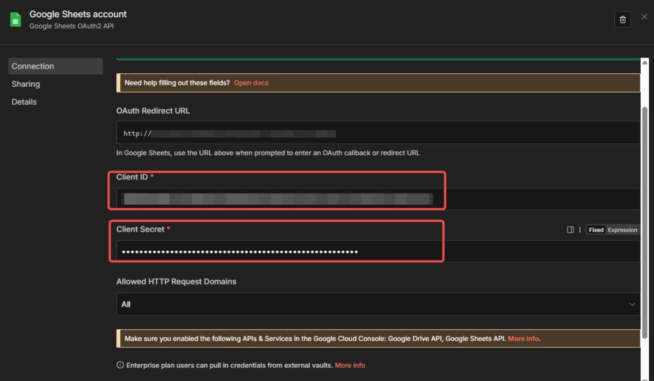
Task: Open docs link in help banner
Action: (251, 83)
